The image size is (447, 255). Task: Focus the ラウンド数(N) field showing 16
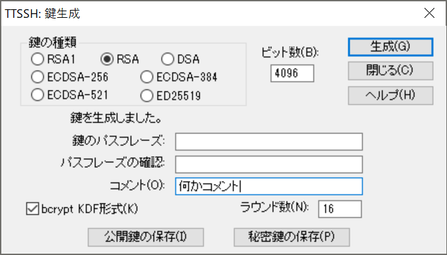pyautogui.click(x=340, y=209)
